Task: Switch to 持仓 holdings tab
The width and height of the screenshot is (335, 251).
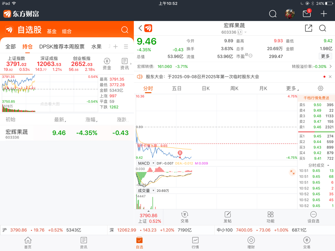Action: [x=27, y=46]
